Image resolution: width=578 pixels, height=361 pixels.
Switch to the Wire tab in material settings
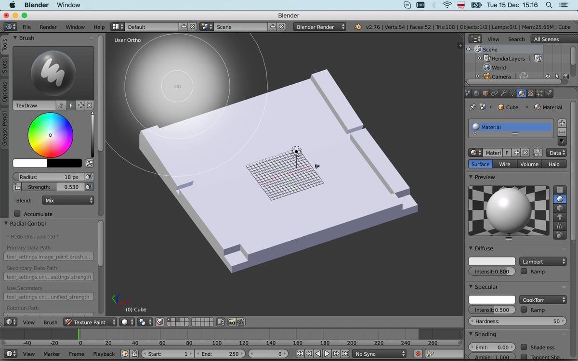504,164
